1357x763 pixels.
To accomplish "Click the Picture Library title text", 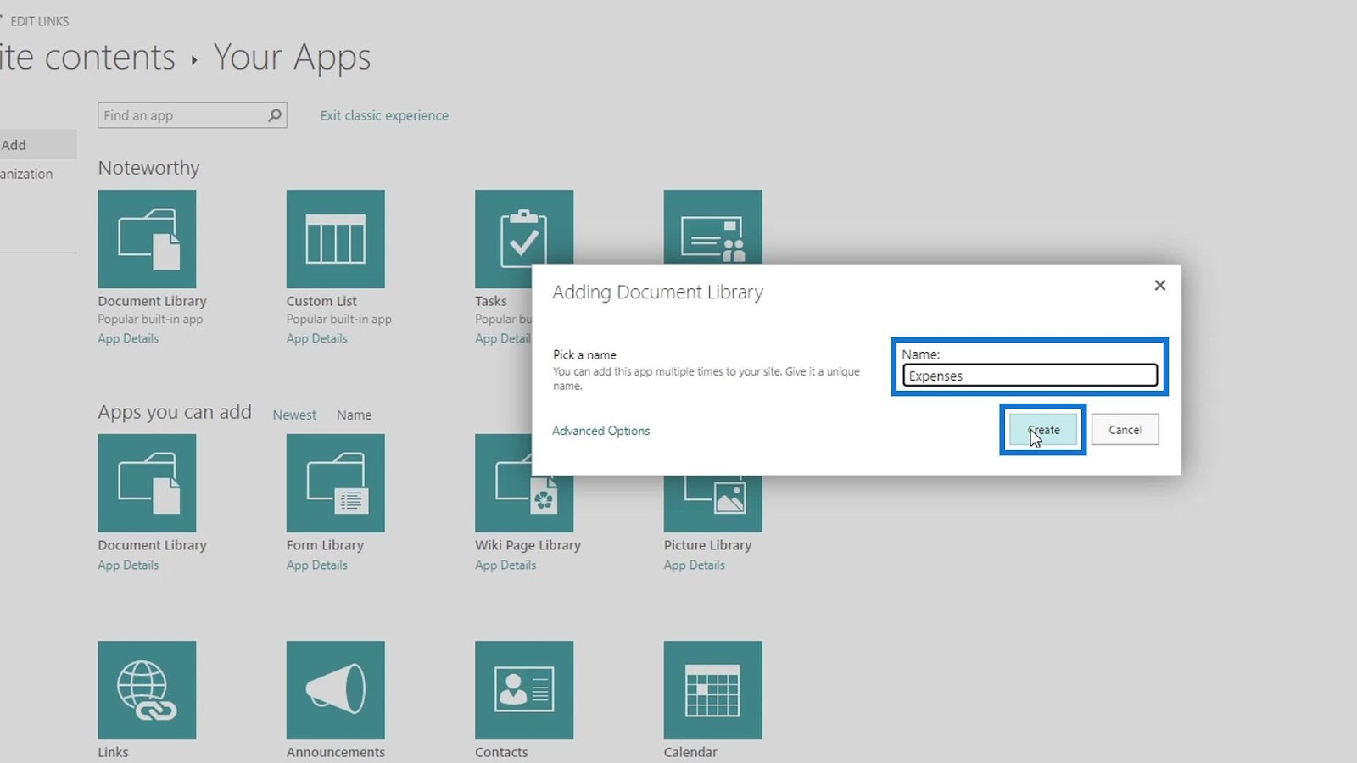I will tap(707, 545).
